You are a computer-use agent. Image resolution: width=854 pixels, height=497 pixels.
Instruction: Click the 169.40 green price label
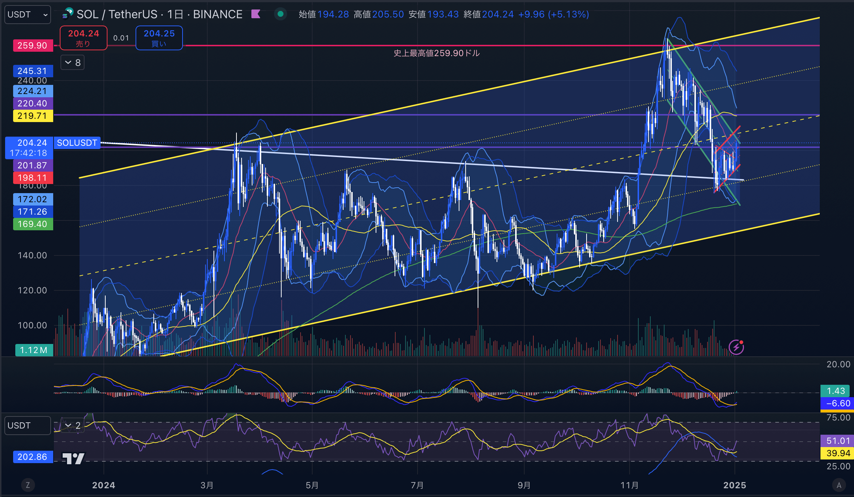[33, 224]
